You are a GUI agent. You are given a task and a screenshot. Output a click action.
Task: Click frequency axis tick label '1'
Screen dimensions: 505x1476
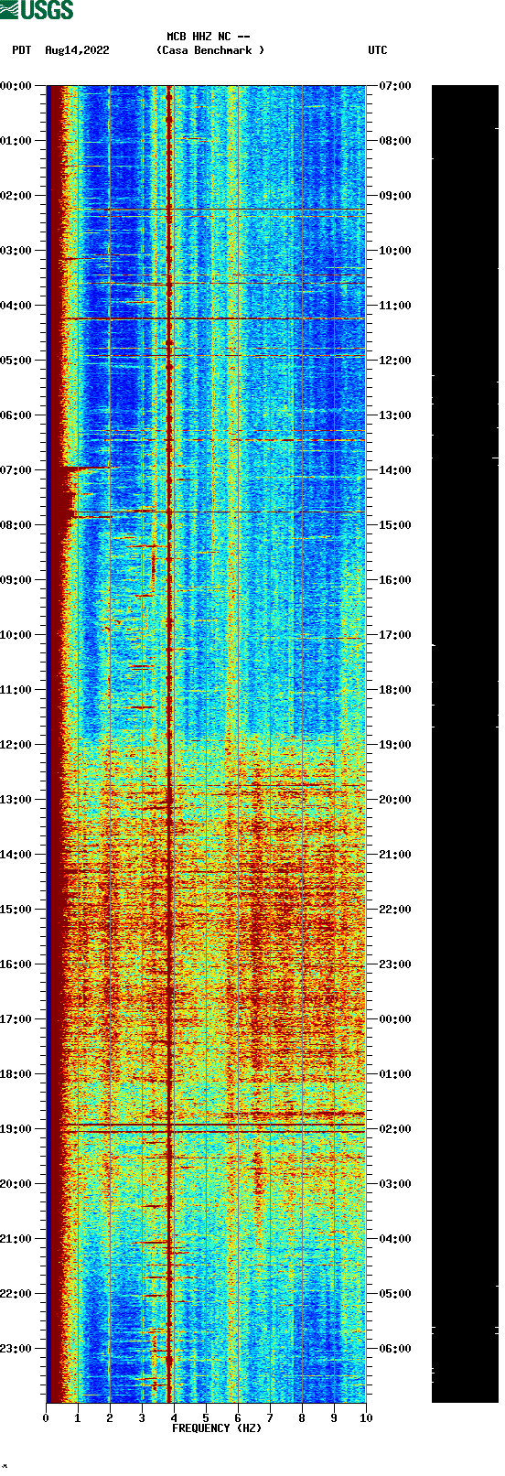[78, 1418]
